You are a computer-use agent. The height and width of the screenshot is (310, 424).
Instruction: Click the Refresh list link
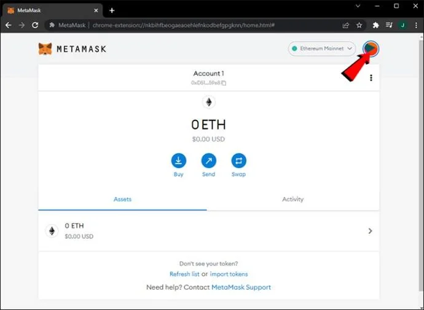coord(184,274)
